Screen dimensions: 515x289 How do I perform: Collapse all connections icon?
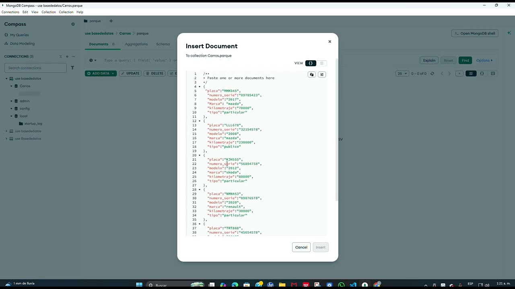click(61, 57)
